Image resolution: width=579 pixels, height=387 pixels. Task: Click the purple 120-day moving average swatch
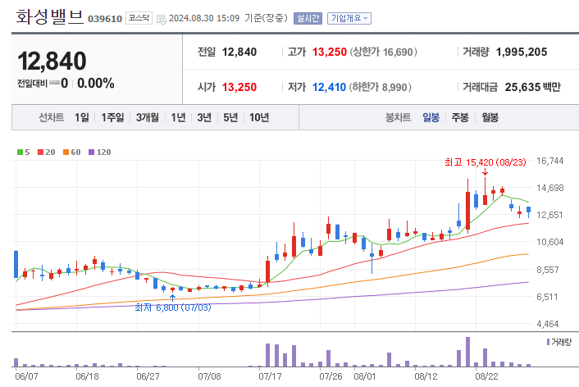[x=92, y=153]
